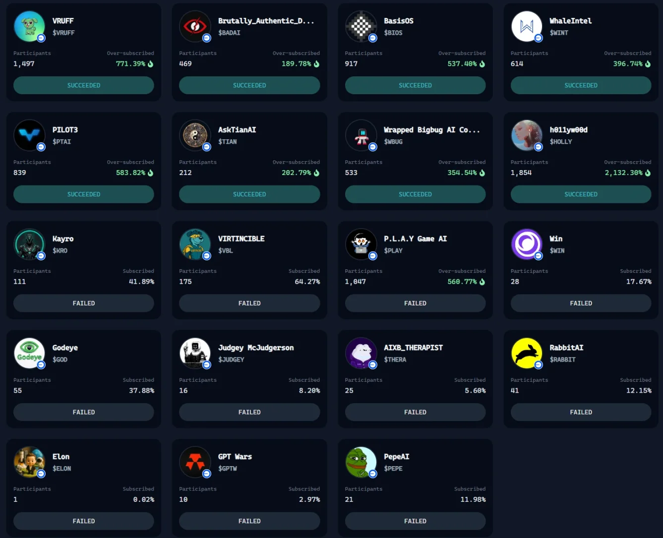663x538 pixels.
Task: Select the Godeye green eye logo
Action: pos(29,353)
